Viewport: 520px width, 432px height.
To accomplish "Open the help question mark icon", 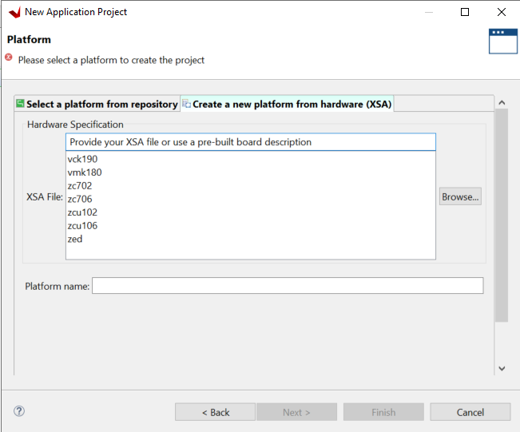I will point(19,411).
